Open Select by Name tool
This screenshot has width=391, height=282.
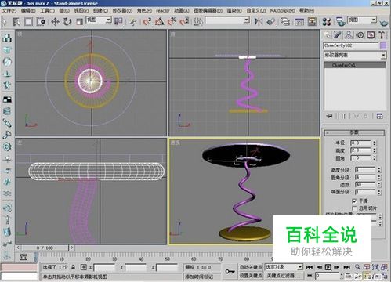[x=16, y=21]
